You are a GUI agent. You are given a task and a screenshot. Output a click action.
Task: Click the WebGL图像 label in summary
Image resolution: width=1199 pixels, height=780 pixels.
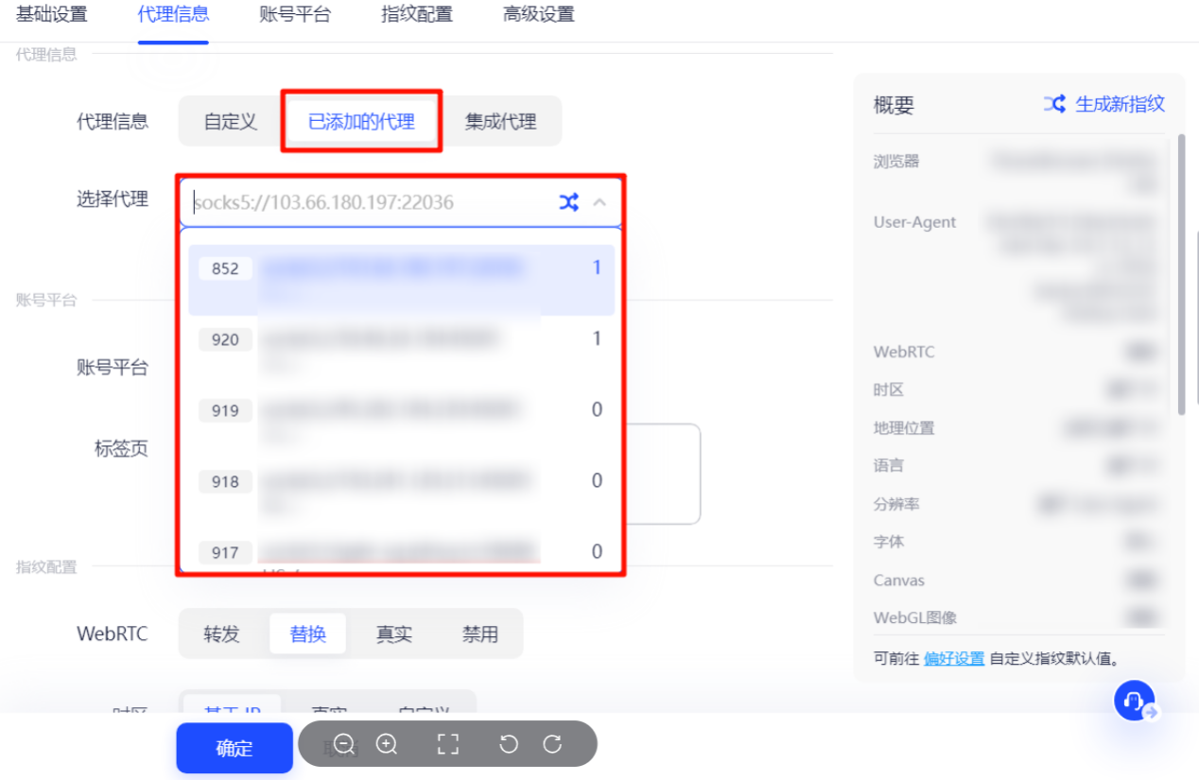915,618
